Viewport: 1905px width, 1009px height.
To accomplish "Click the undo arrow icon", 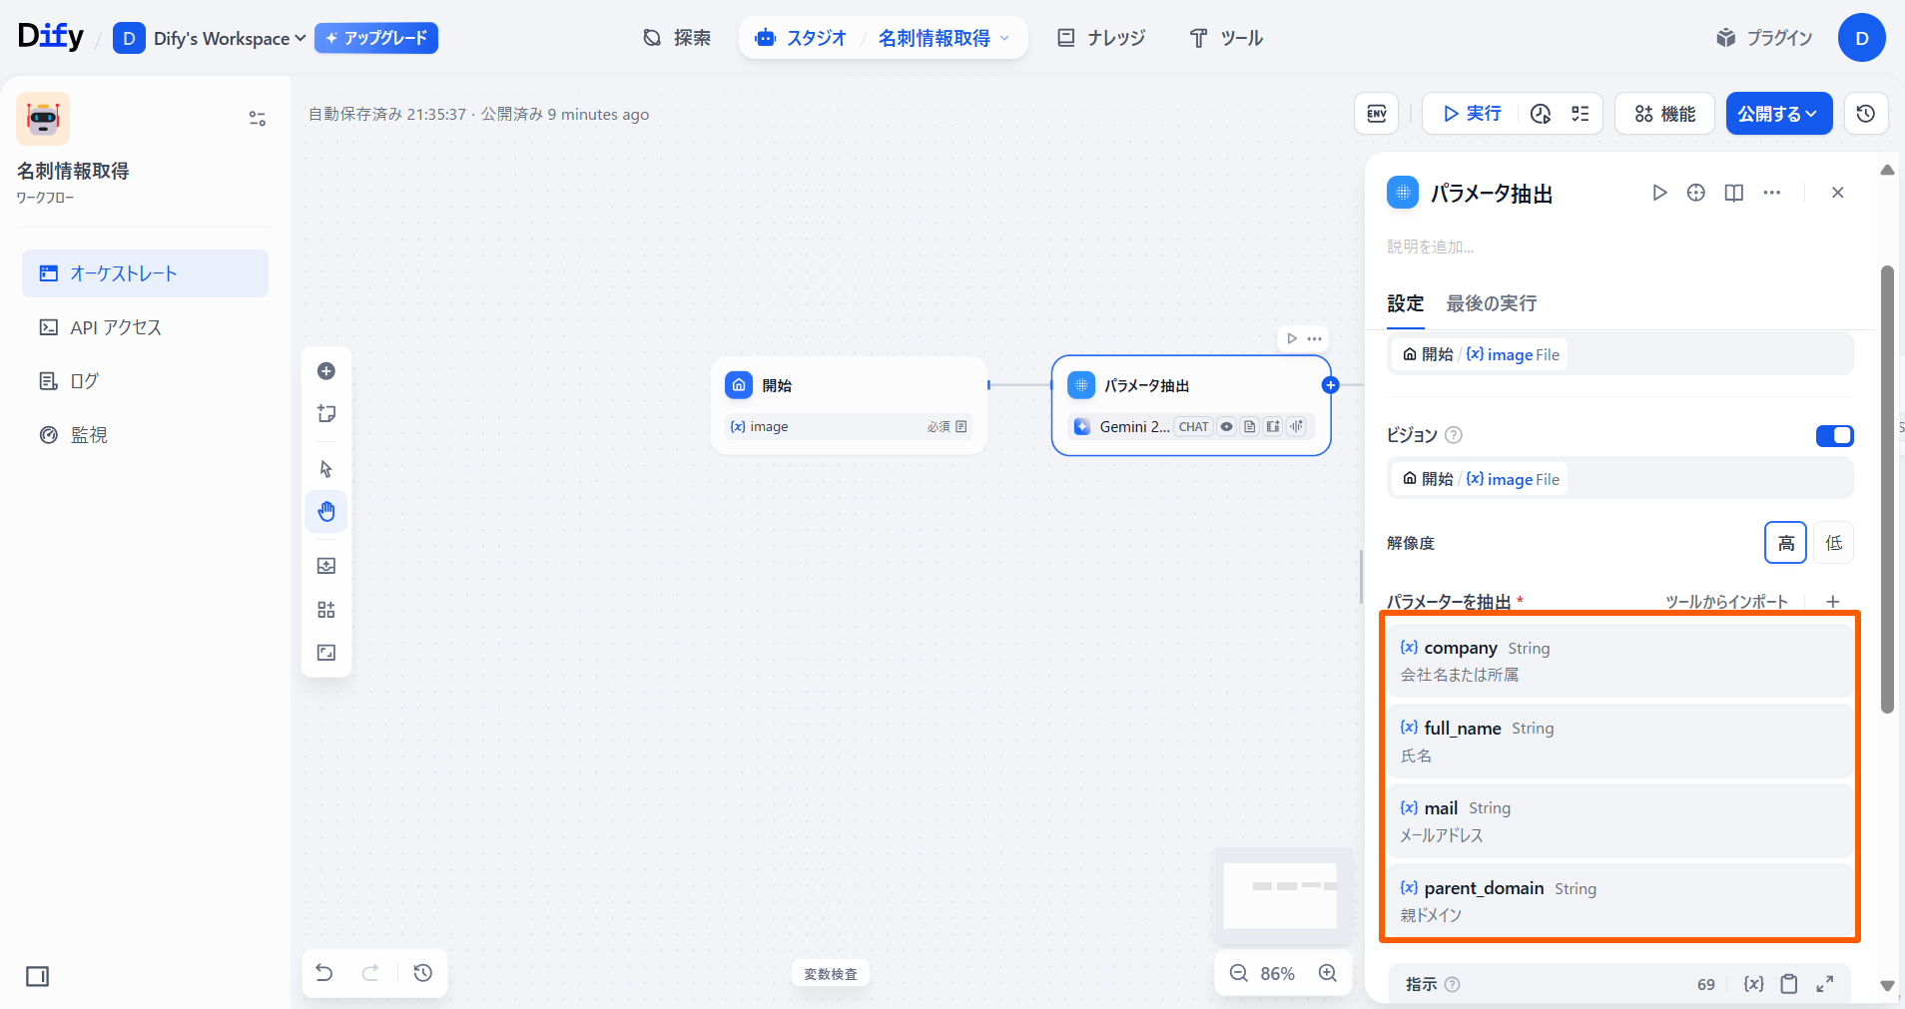I will pyautogui.click(x=324, y=973).
